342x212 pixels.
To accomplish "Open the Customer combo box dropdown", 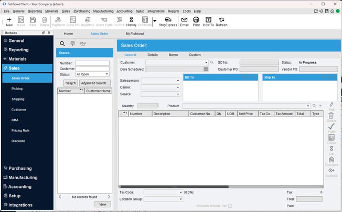I will pyautogui.click(x=206, y=62).
